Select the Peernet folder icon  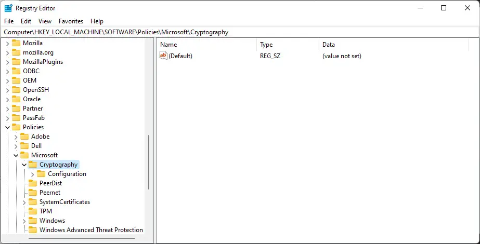[32, 192]
